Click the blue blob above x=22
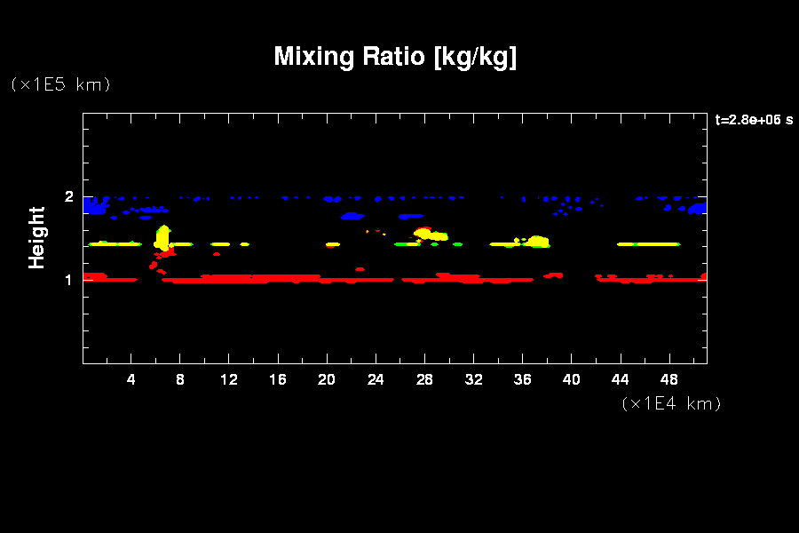799x533 pixels. point(352,216)
